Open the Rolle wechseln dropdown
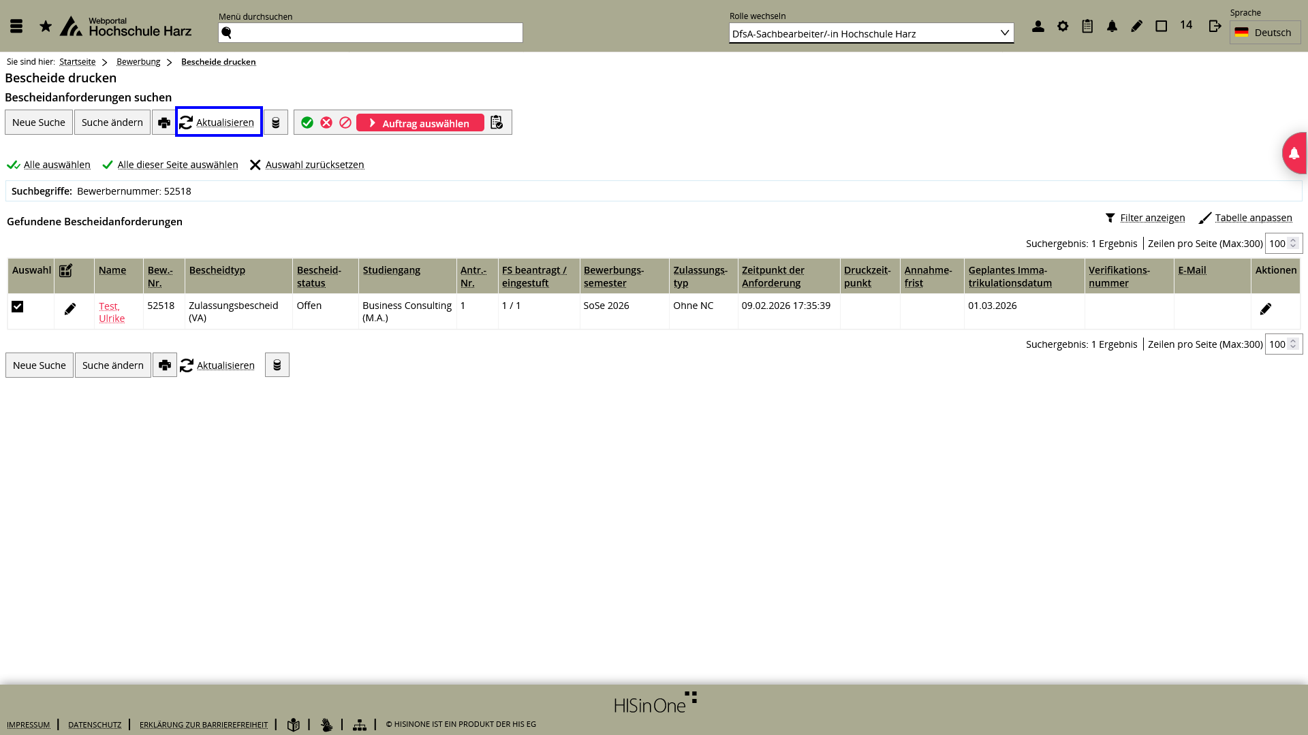 click(871, 33)
